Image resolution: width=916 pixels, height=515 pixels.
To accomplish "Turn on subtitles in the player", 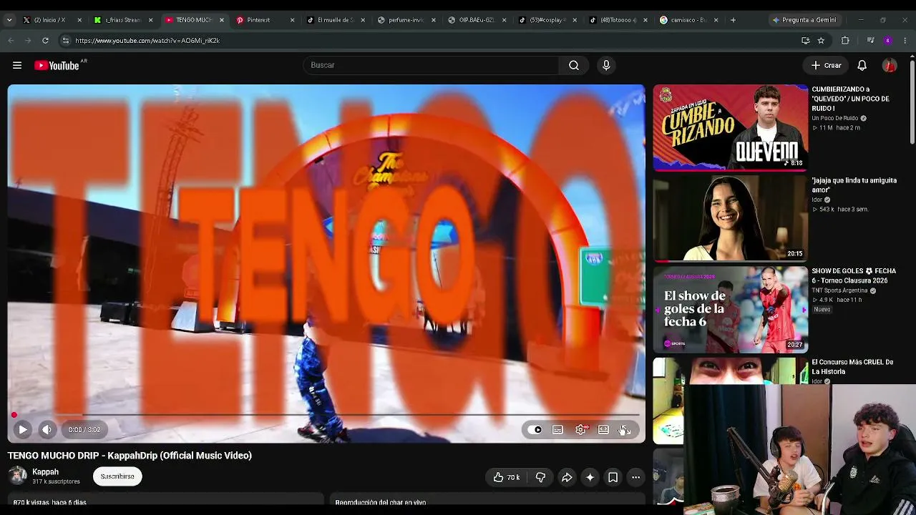I will [x=557, y=429].
